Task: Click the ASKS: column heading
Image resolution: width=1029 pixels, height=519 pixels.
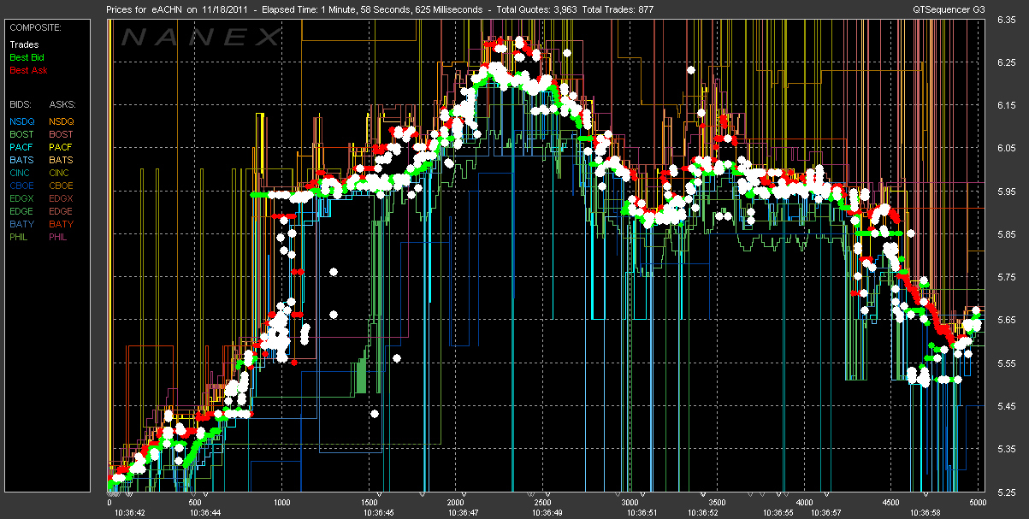Action: 62,104
